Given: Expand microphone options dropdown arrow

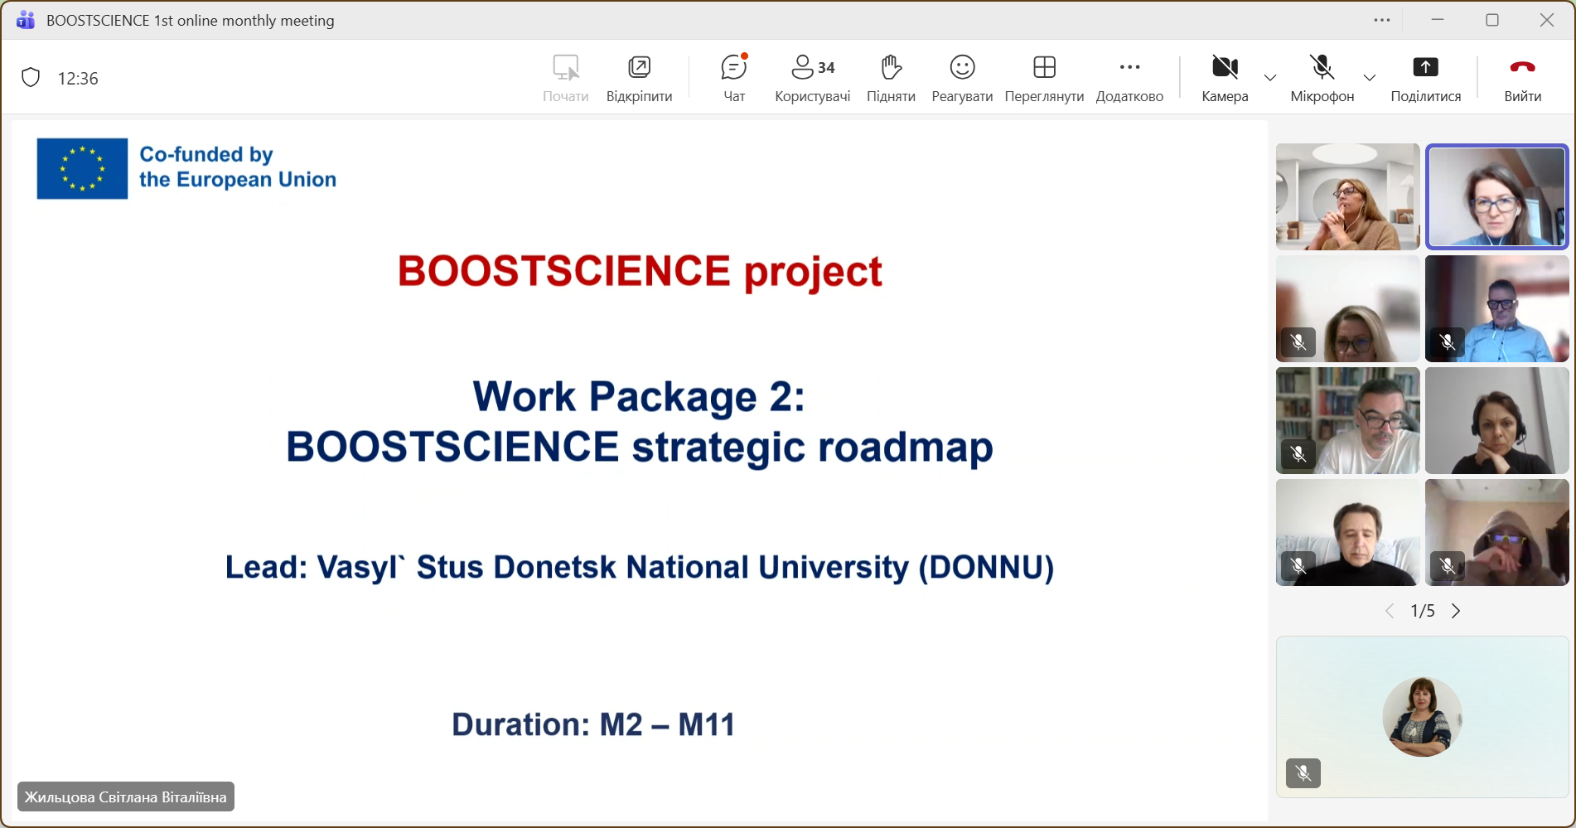Looking at the screenshot, I should [x=1370, y=78].
